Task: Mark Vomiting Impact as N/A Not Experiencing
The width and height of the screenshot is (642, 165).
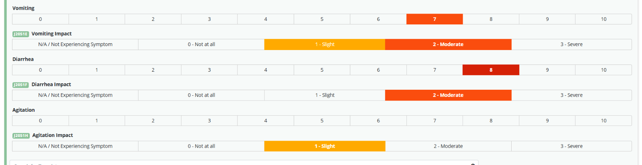Action: coord(75,44)
